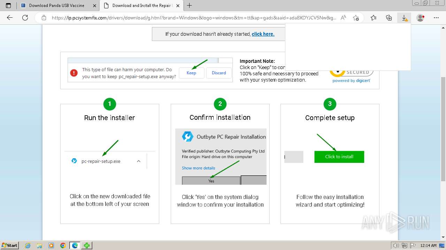
Task: Click the vertical page scrollbar thumb
Action: click(x=443, y=129)
